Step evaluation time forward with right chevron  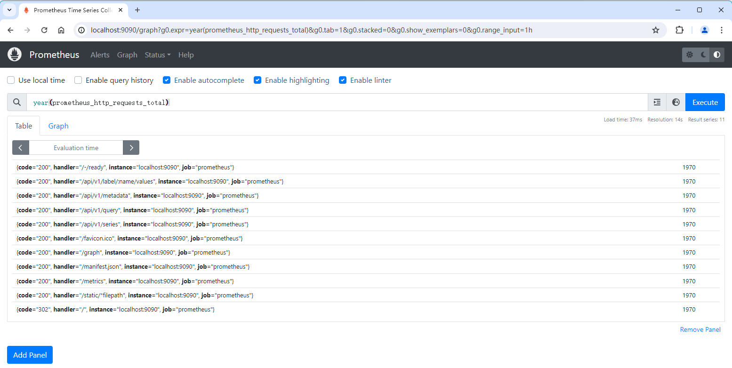[x=131, y=148]
